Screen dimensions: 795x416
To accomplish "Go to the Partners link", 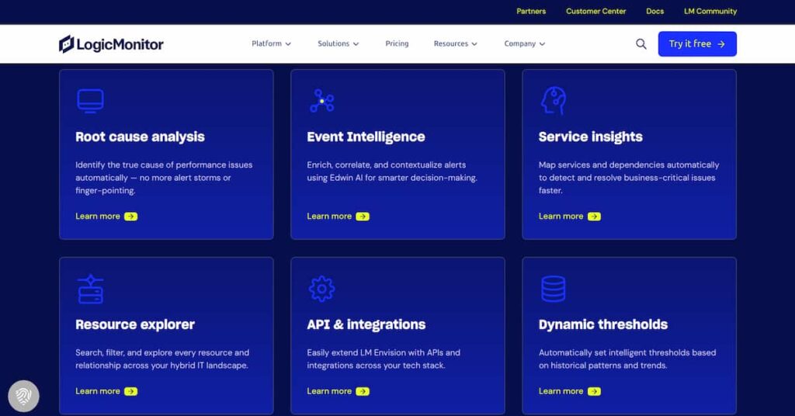I will [531, 11].
